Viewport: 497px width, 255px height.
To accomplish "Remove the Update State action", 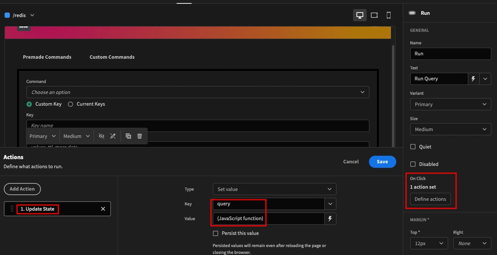I will tap(103, 209).
